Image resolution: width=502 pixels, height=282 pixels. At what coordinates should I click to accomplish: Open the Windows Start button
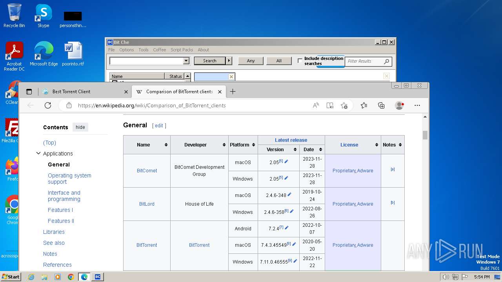click(11, 277)
